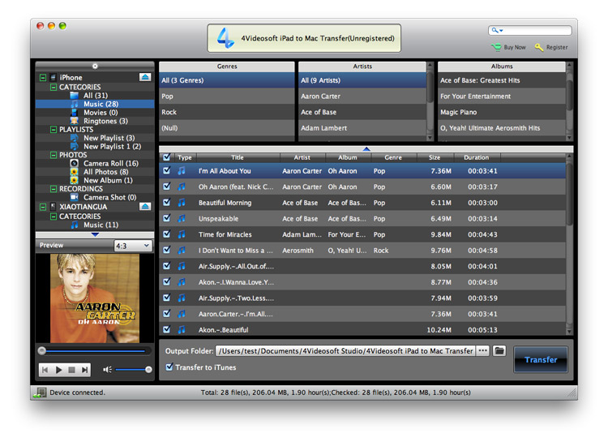Collapse PHOTOS node
The image size is (608, 442).
coord(54,155)
